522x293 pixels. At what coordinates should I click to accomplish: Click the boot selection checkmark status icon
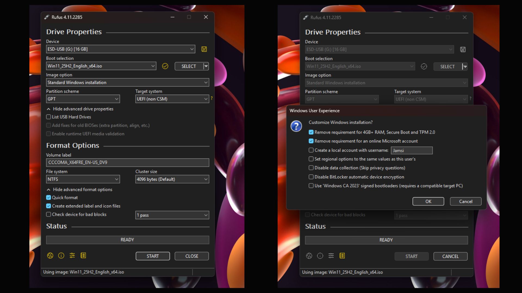[x=165, y=66]
